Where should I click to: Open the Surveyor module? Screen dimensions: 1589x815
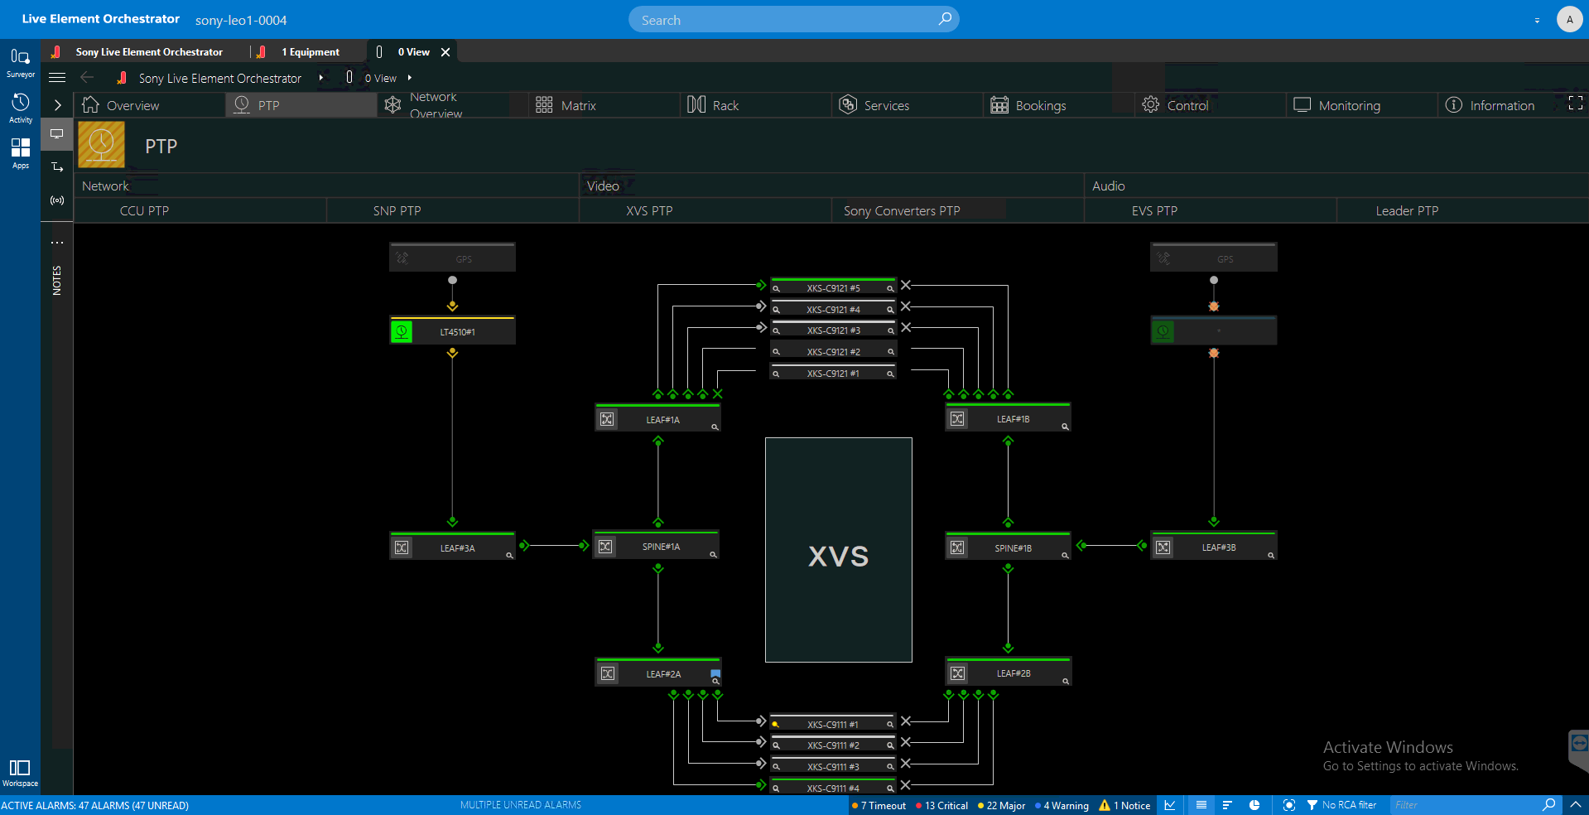pyautogui.click(x=20, y=62)
